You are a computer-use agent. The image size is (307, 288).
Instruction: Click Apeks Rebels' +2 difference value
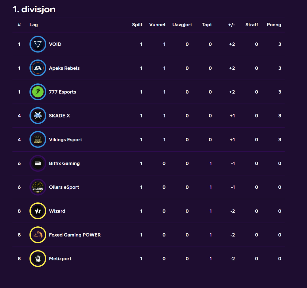pos(232,68)
